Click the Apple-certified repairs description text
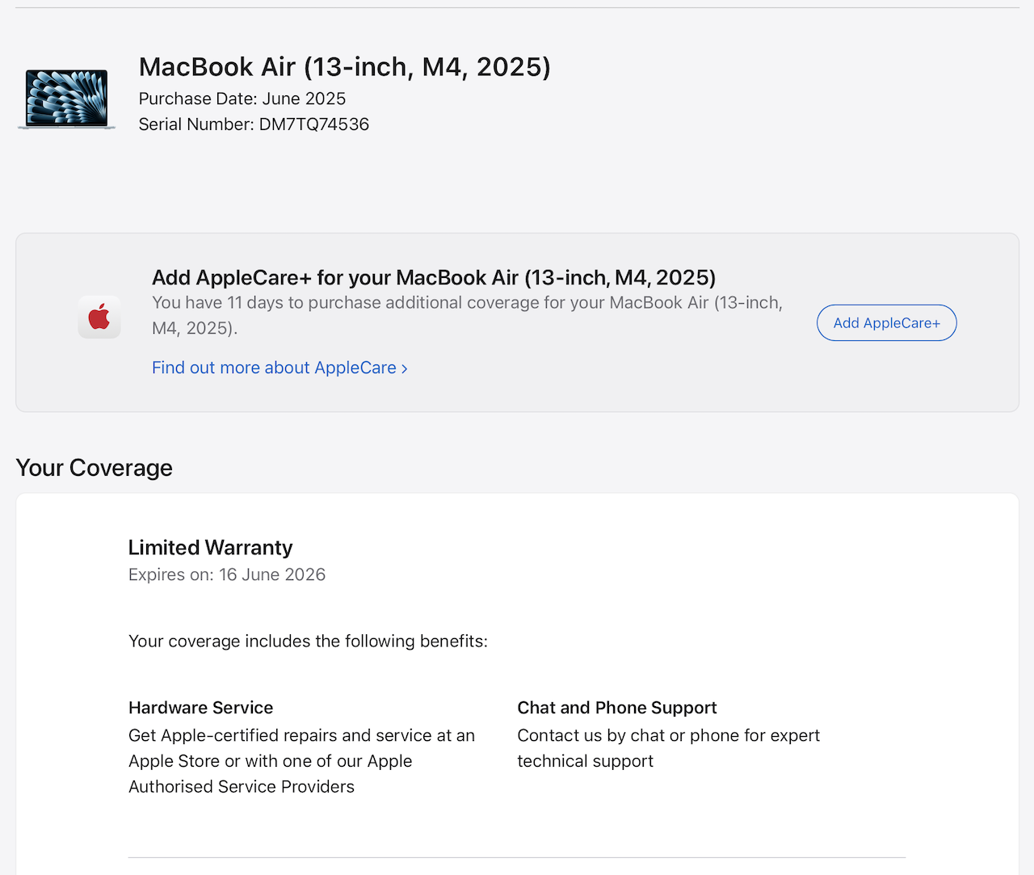1034x875 pixels. 301,761
